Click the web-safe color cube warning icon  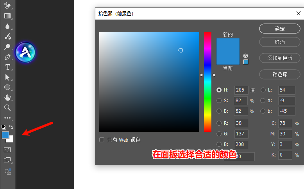[246, 56]
